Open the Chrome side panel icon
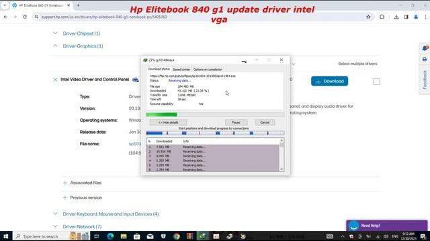The width and height of the screenshot is (430, 241). (406, 17)
